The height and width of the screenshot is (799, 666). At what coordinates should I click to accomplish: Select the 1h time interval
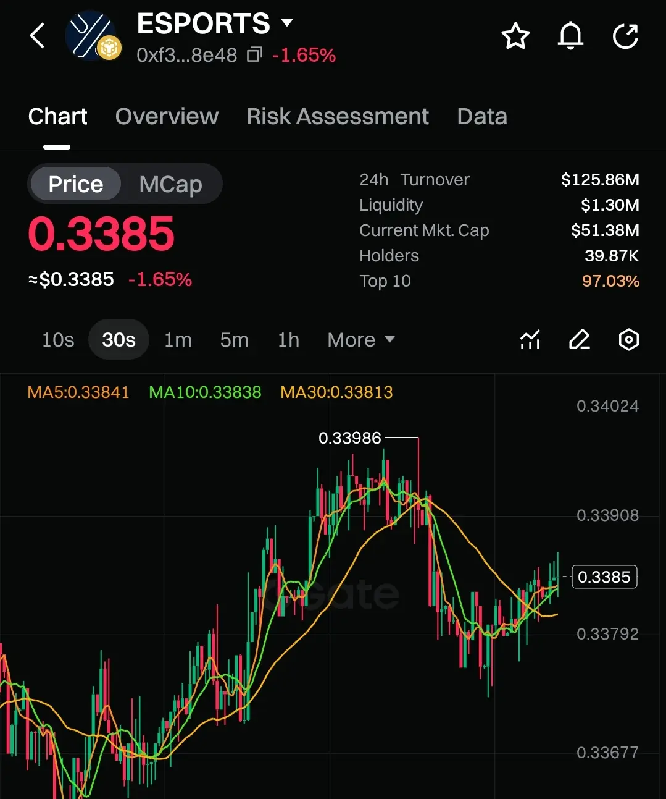(288, 340)
